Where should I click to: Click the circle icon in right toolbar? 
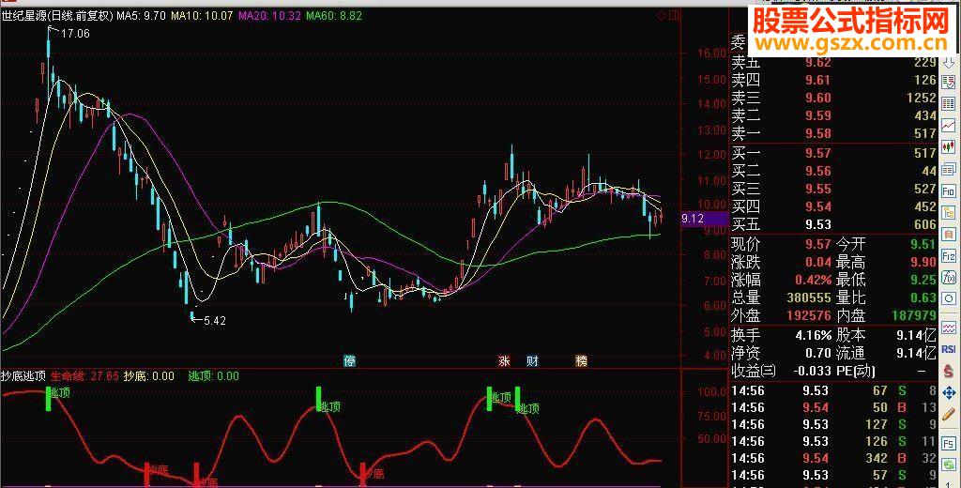tap(949, 298)
